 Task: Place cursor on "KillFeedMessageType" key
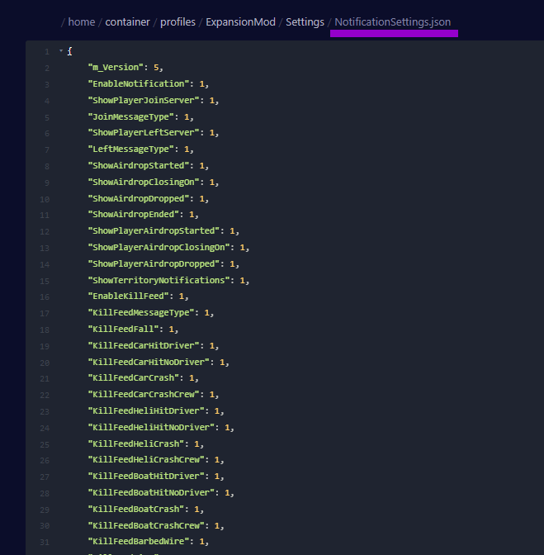[x=143, y=313]
